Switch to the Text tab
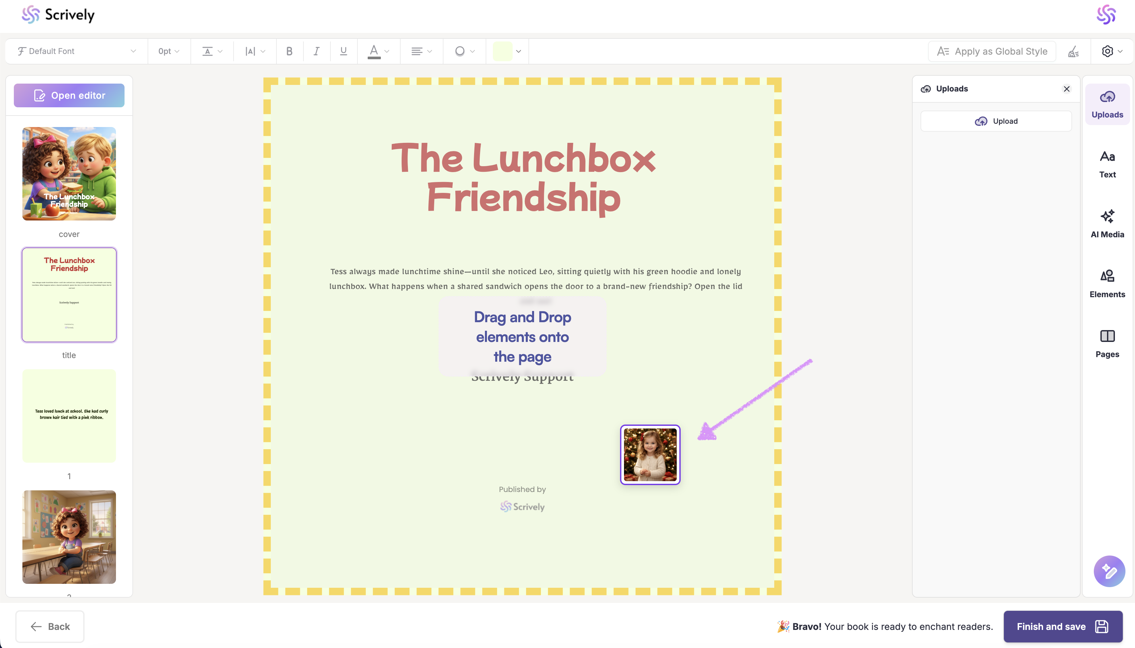 point(1107,164)
